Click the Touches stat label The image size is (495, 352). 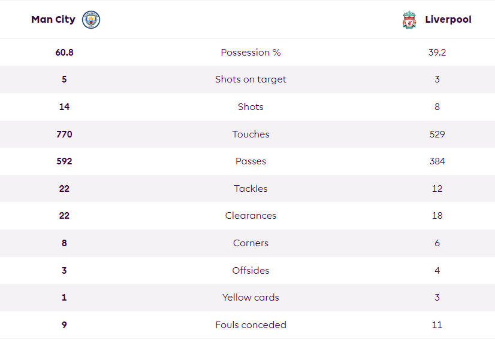[250, 134]
